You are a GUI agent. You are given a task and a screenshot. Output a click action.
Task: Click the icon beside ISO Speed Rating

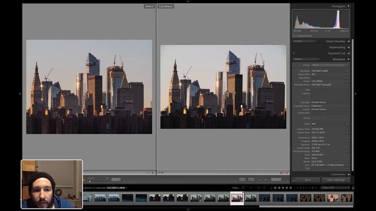click(x=347, y=151)
